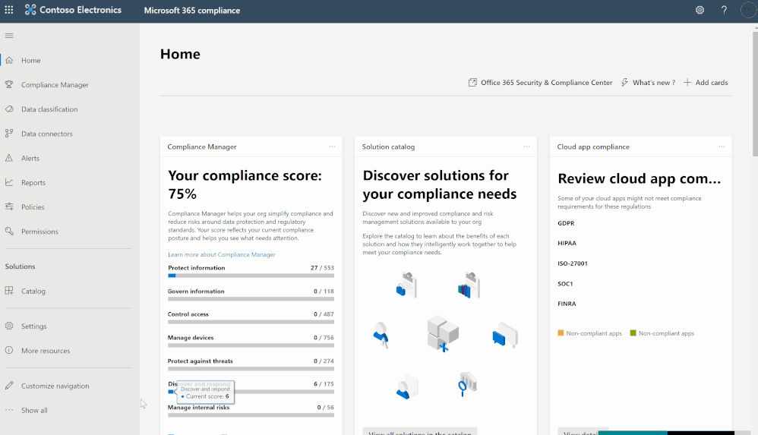Image resolution: width=758 pixels, height=435 pixels.
Task: Open Compliance Manager navigation item
Action: coord(55,84)
